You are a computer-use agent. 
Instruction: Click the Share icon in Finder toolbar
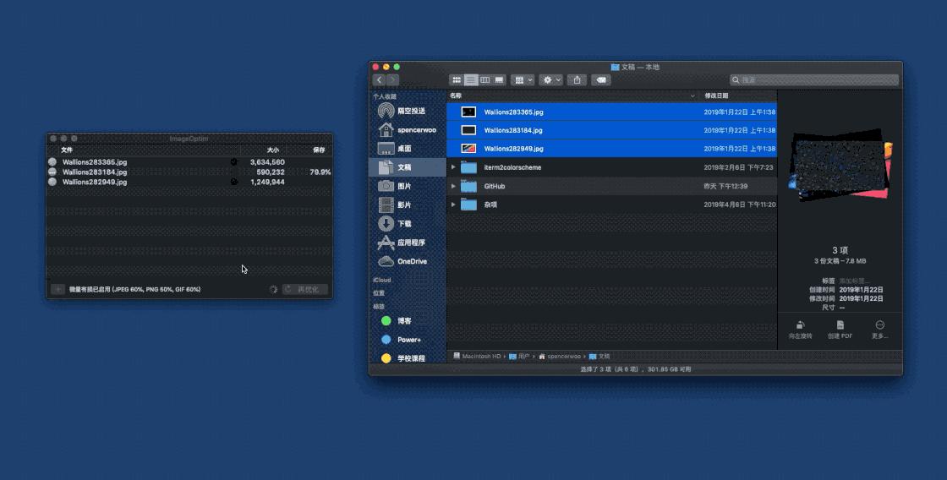[577, 79]
